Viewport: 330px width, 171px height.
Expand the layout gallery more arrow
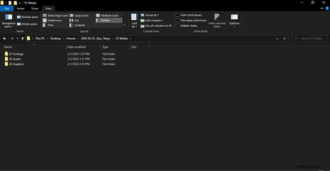click(x=124, y=25)
